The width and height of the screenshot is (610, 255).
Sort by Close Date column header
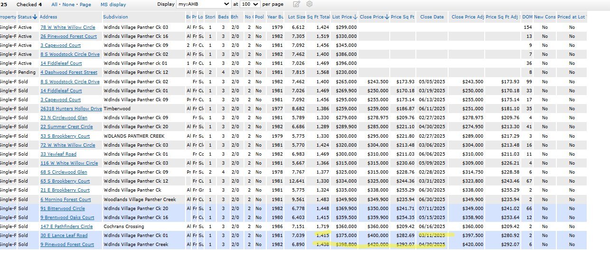click(432, 17)
